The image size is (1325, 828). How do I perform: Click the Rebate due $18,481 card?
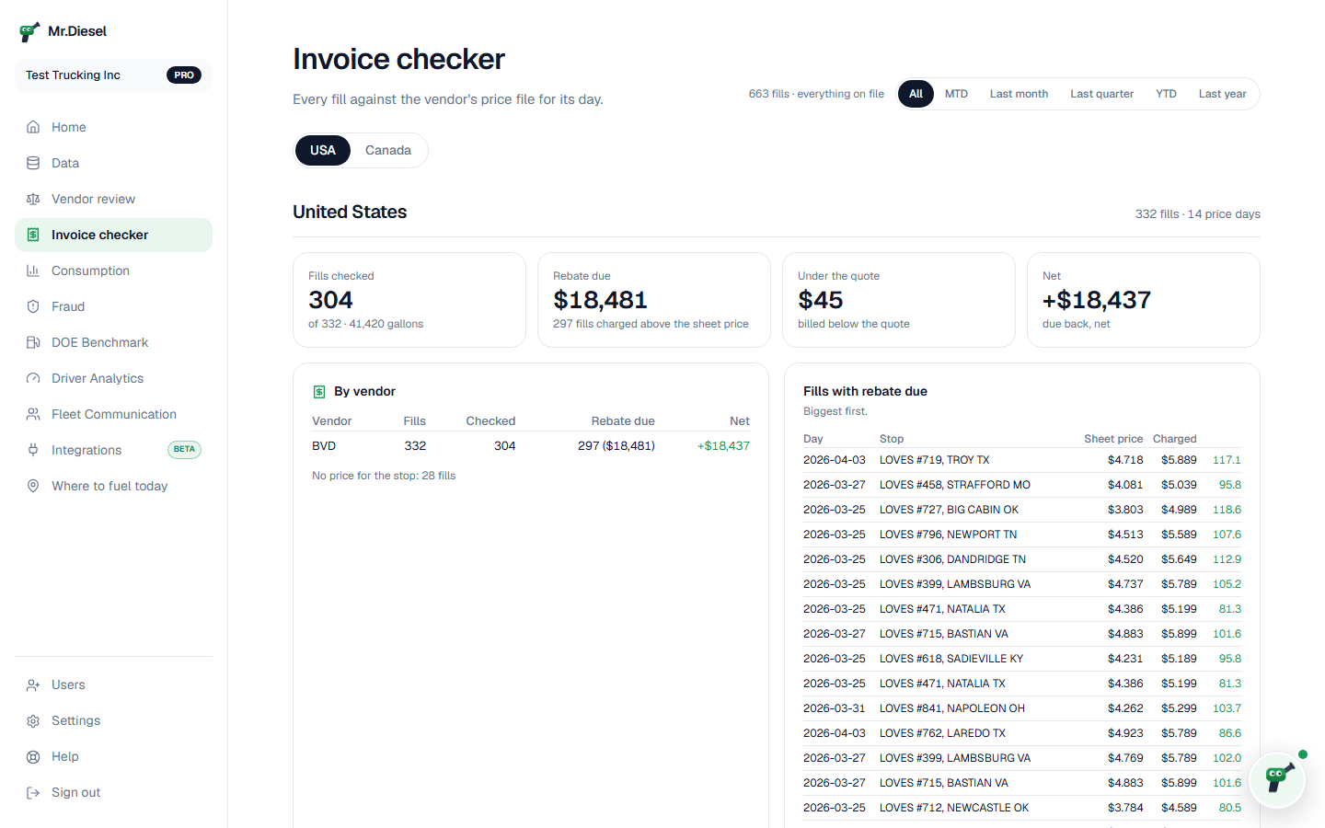(653, 300)
